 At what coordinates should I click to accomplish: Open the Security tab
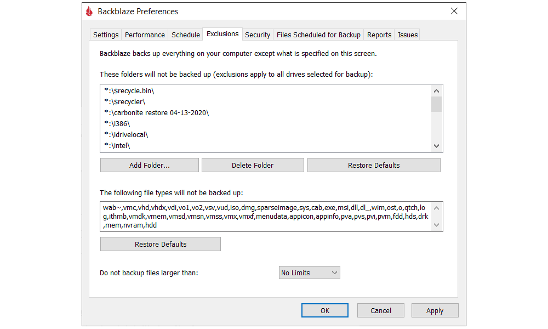(258, 35)
